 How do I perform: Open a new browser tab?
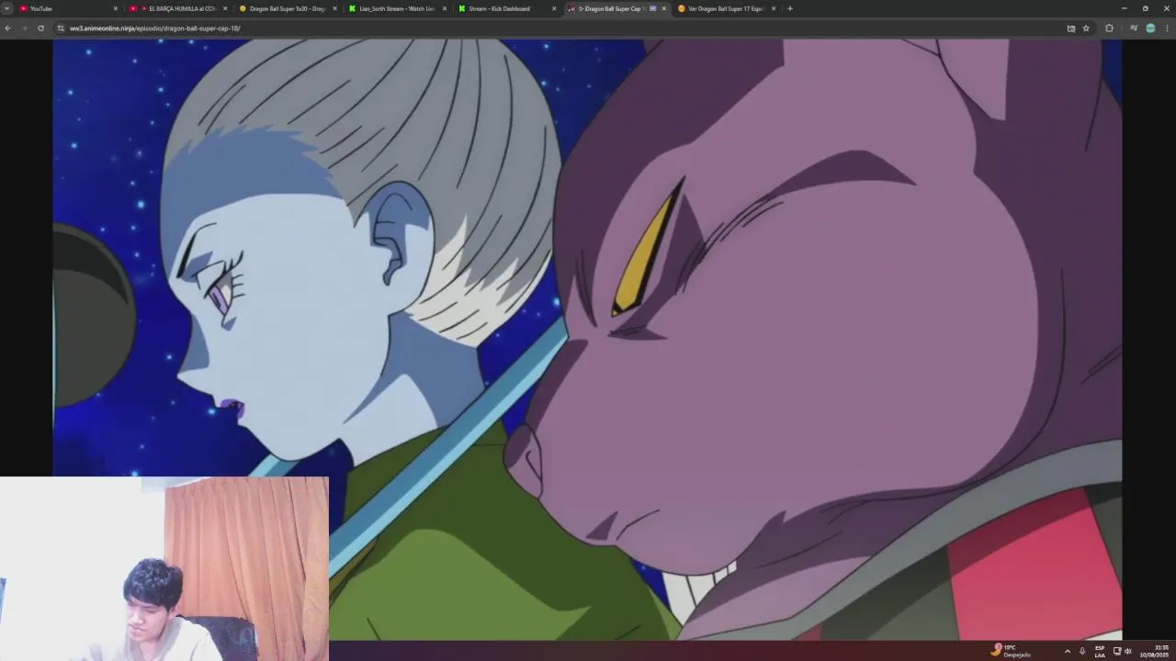[789, 8]
